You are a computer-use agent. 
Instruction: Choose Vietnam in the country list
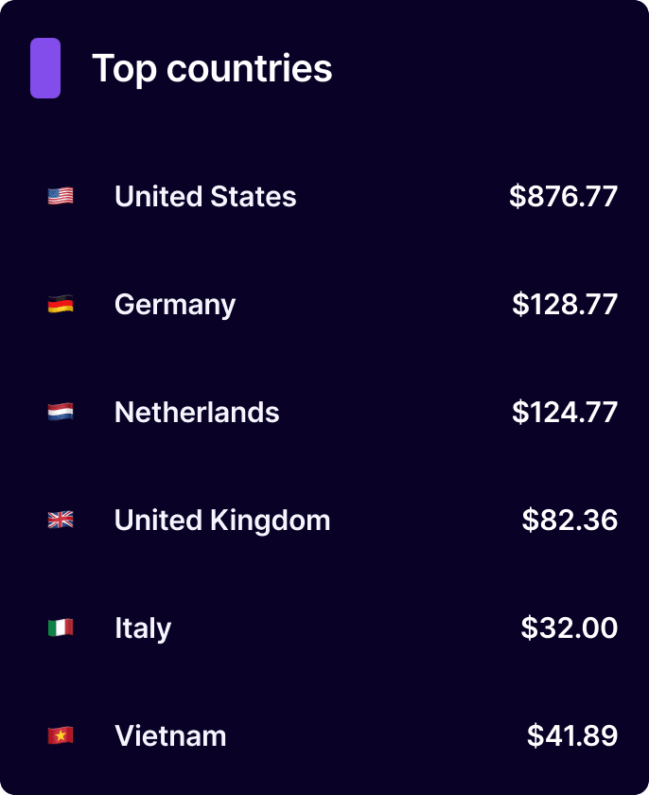pos(170,735)
